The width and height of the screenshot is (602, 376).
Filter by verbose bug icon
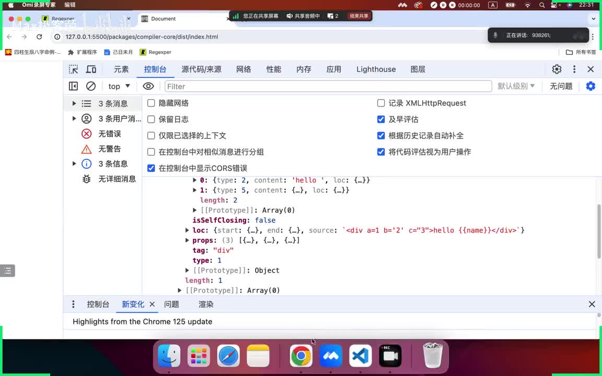(x=86, y=179)
